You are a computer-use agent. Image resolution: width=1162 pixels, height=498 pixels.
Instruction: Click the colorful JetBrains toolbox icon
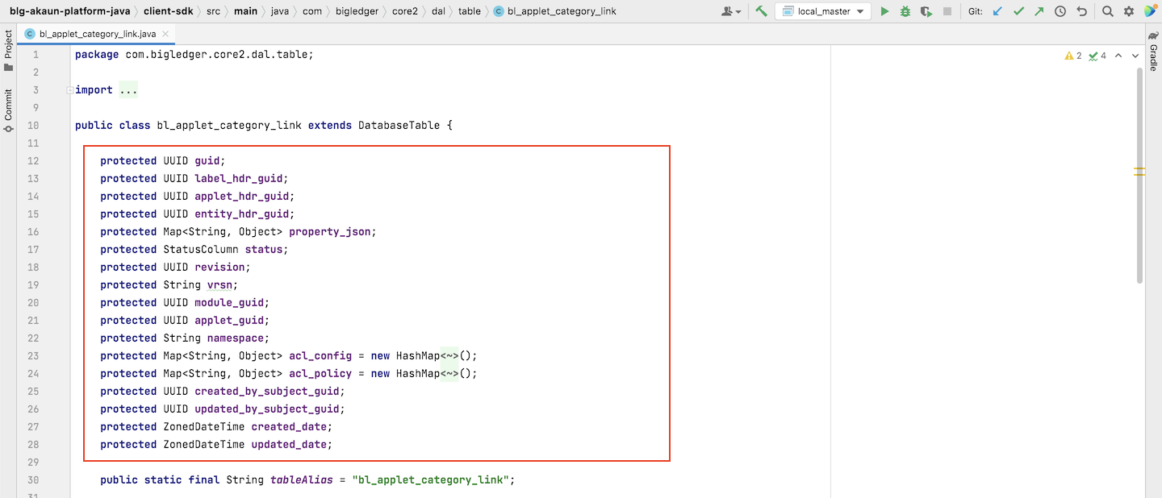(x=1150, y=11)
